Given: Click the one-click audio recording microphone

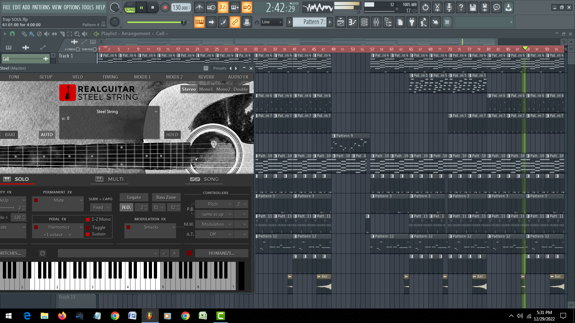Looking at the screenshot, I should (x=449, y=7).
